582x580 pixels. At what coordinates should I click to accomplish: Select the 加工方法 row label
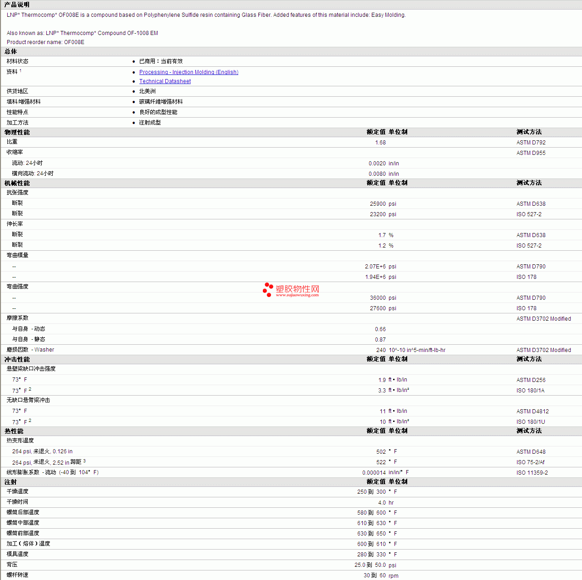tap(17, 123)
